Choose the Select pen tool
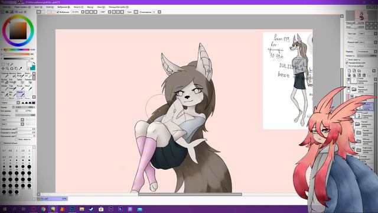 point(21,81)
